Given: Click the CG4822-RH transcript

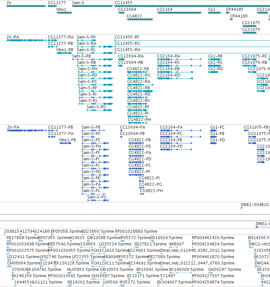Looking at the screenshot, I should pyautogui.click(x=138, y=123).
